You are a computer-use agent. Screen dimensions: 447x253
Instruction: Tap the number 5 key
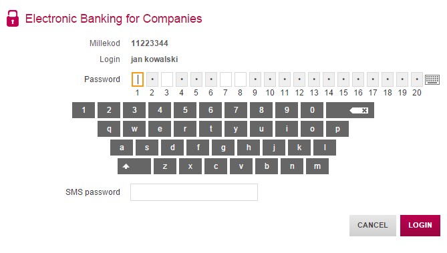(185, 110)
